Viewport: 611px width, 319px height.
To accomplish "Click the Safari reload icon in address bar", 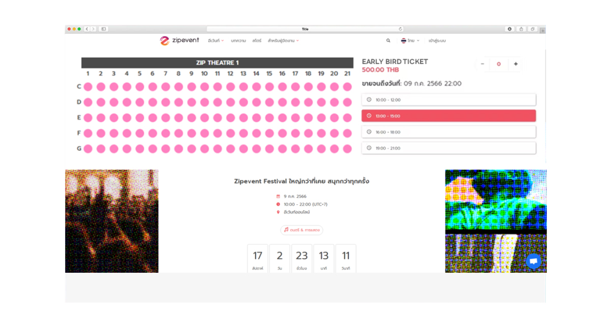I will click(x=400, y=29).
